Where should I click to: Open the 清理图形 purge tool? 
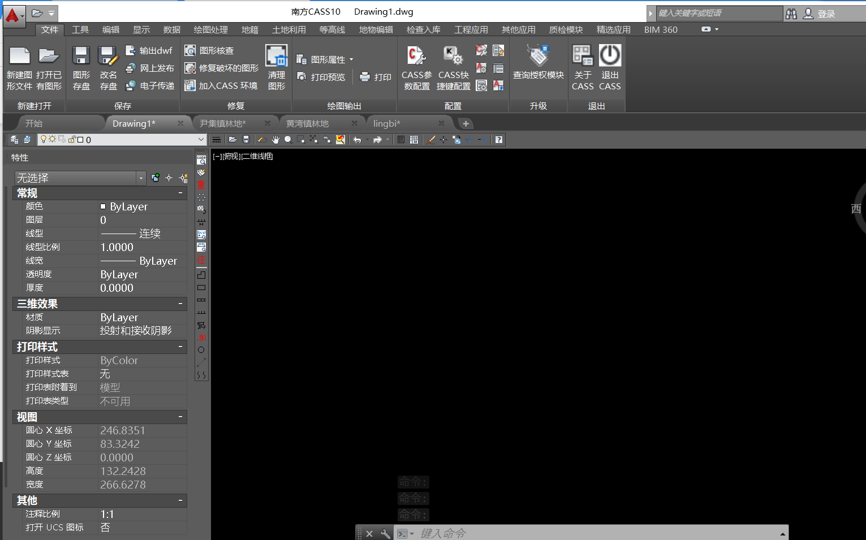(x=277, y=56)
